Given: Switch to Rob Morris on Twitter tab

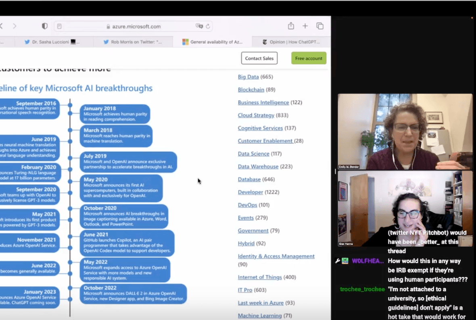Looking at the screenshot, I should point(133,42).
